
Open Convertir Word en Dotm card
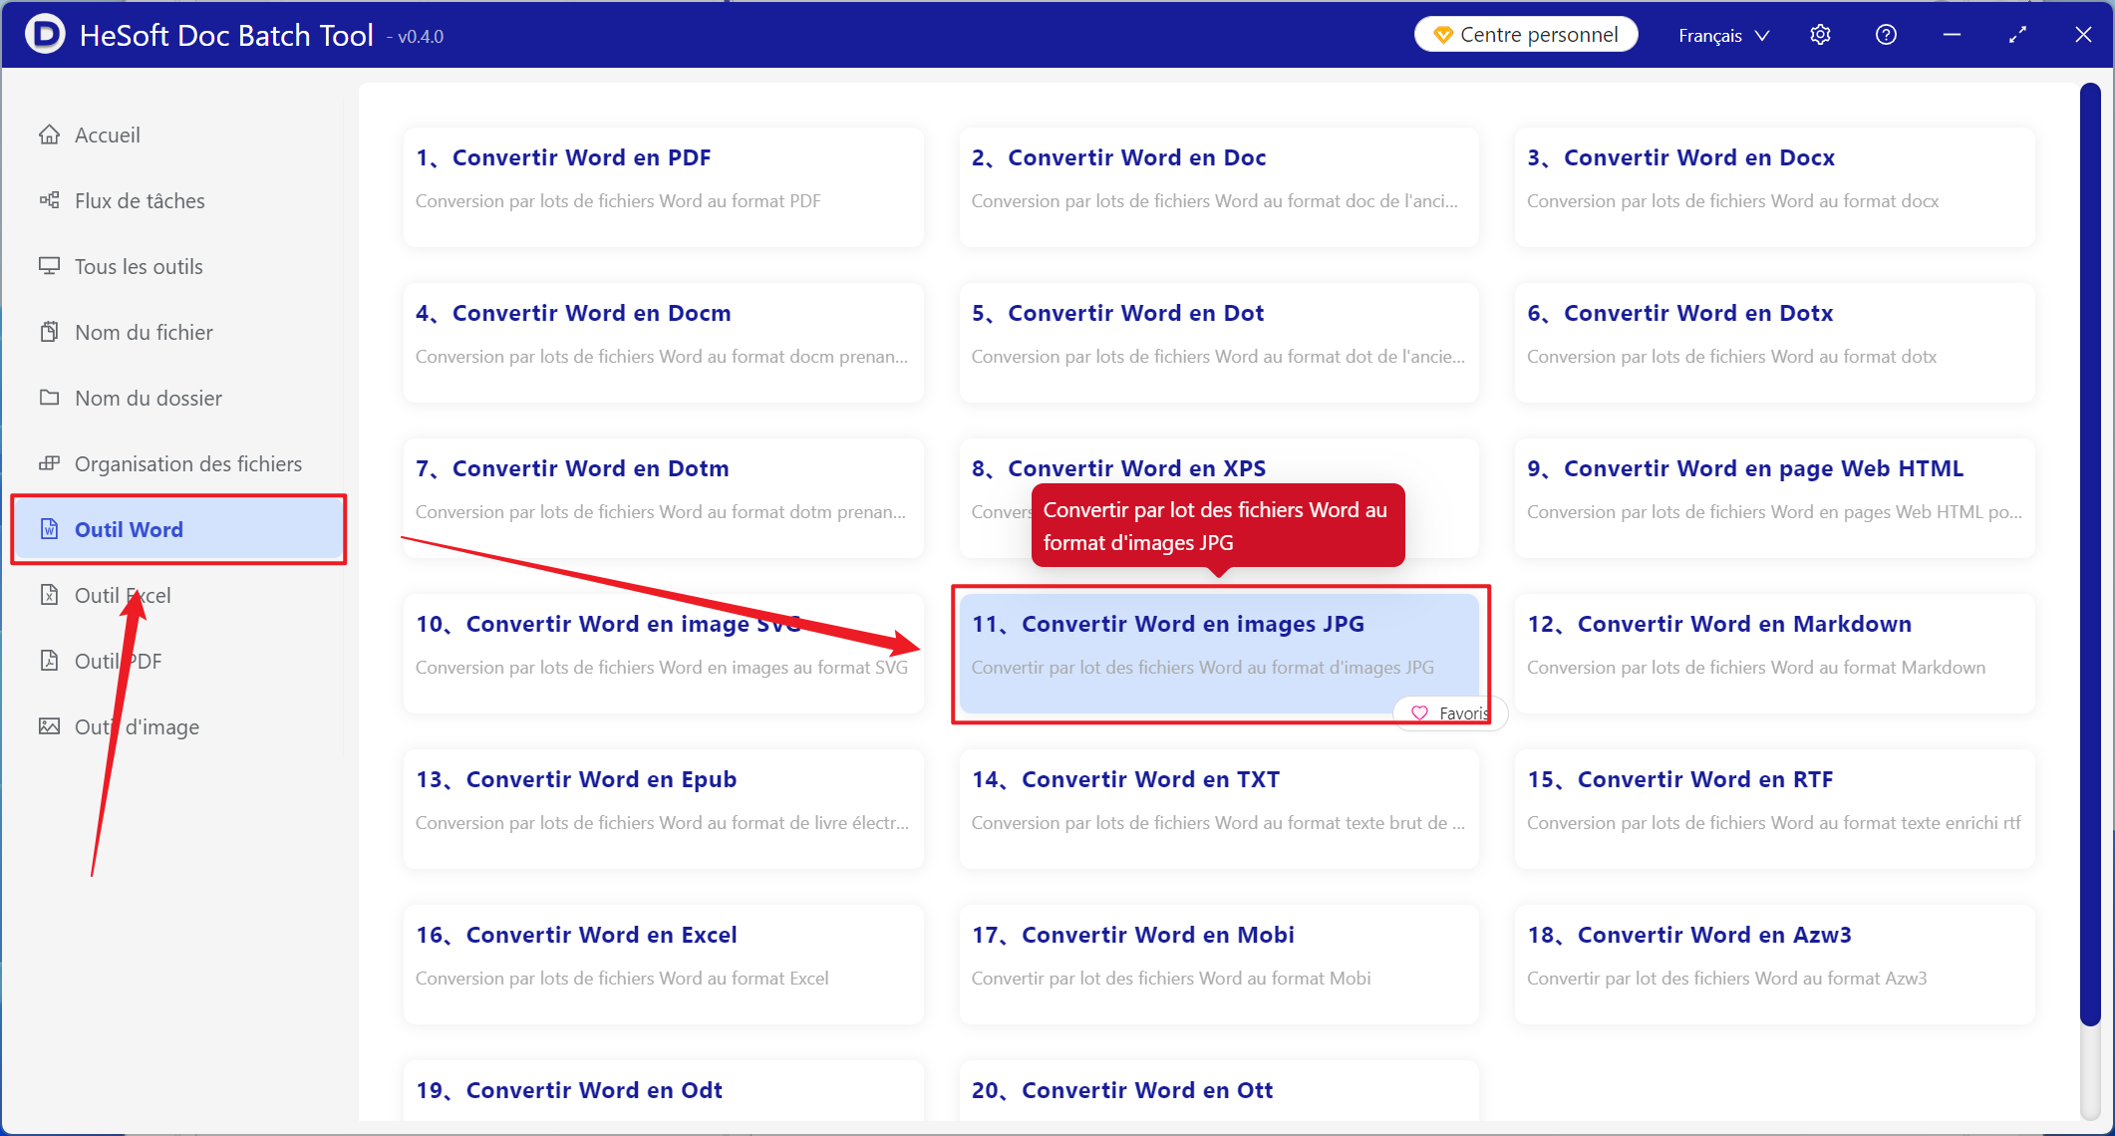[x=663, y=497]
